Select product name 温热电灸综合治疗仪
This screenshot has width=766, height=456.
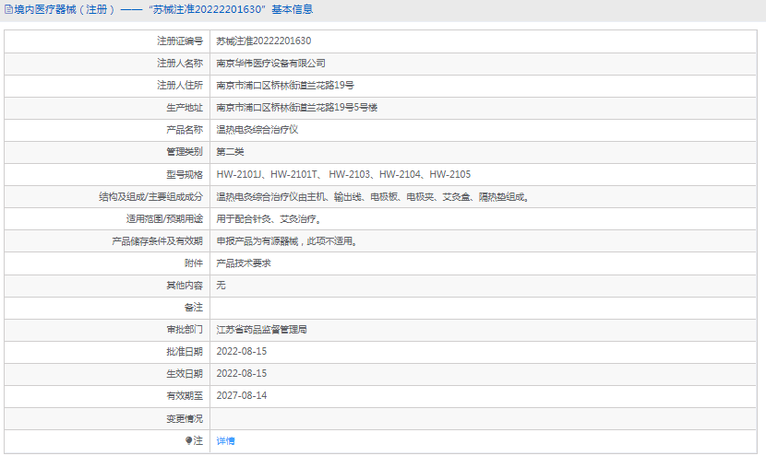click(x=257, y=130)
